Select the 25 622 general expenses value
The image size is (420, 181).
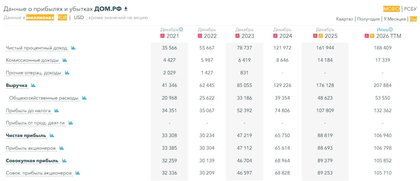[x=207, y=98]
